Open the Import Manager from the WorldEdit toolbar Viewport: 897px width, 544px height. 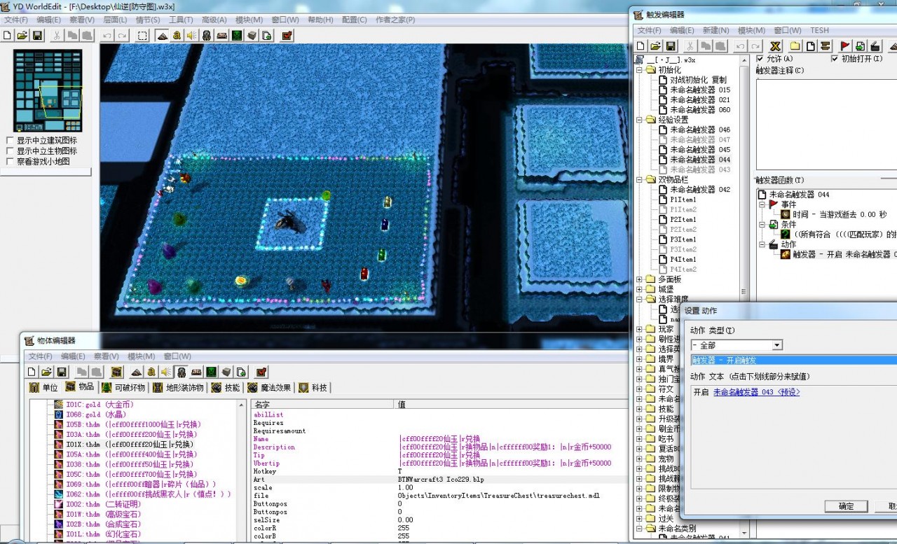(267, 35)
